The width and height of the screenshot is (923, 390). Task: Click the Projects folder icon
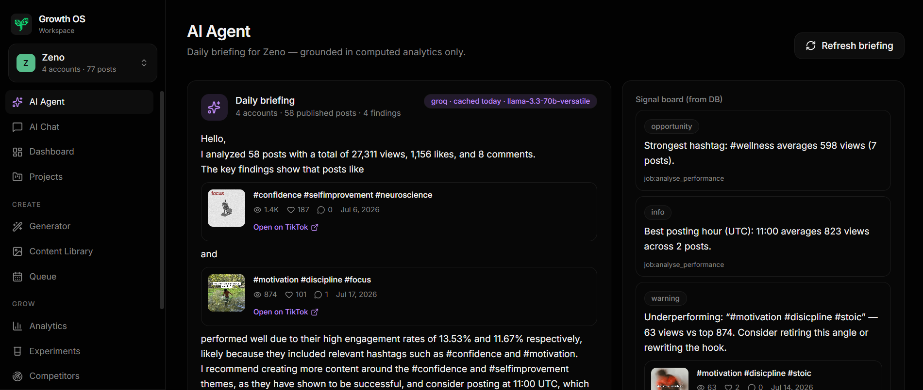coord(17,177)
